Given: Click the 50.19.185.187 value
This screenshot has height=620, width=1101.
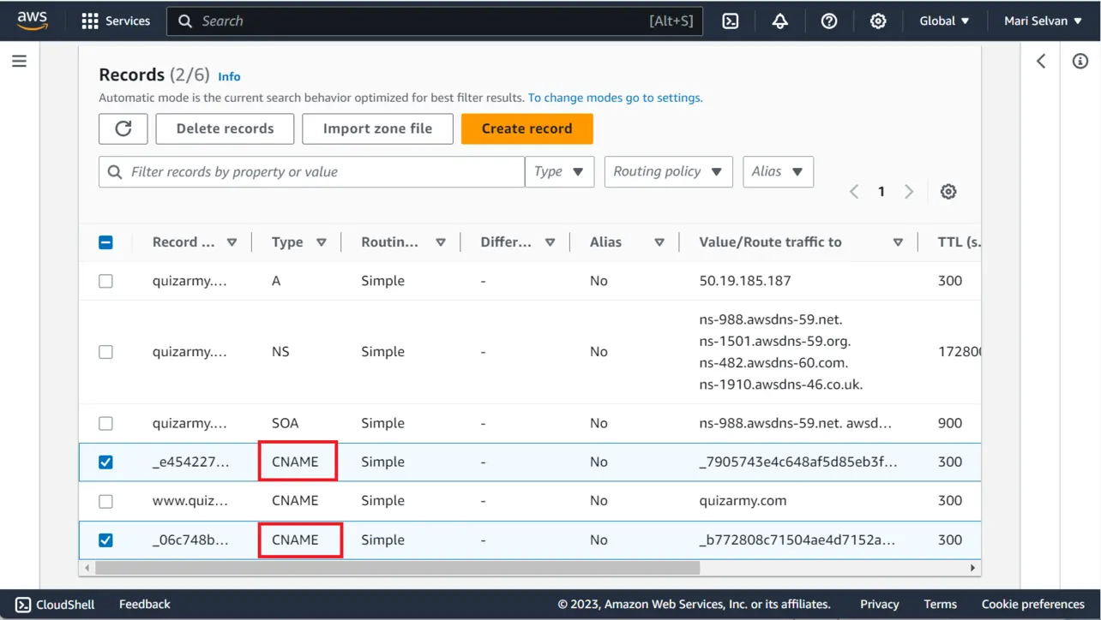Looking at the screenshot, I should [745, 281].
